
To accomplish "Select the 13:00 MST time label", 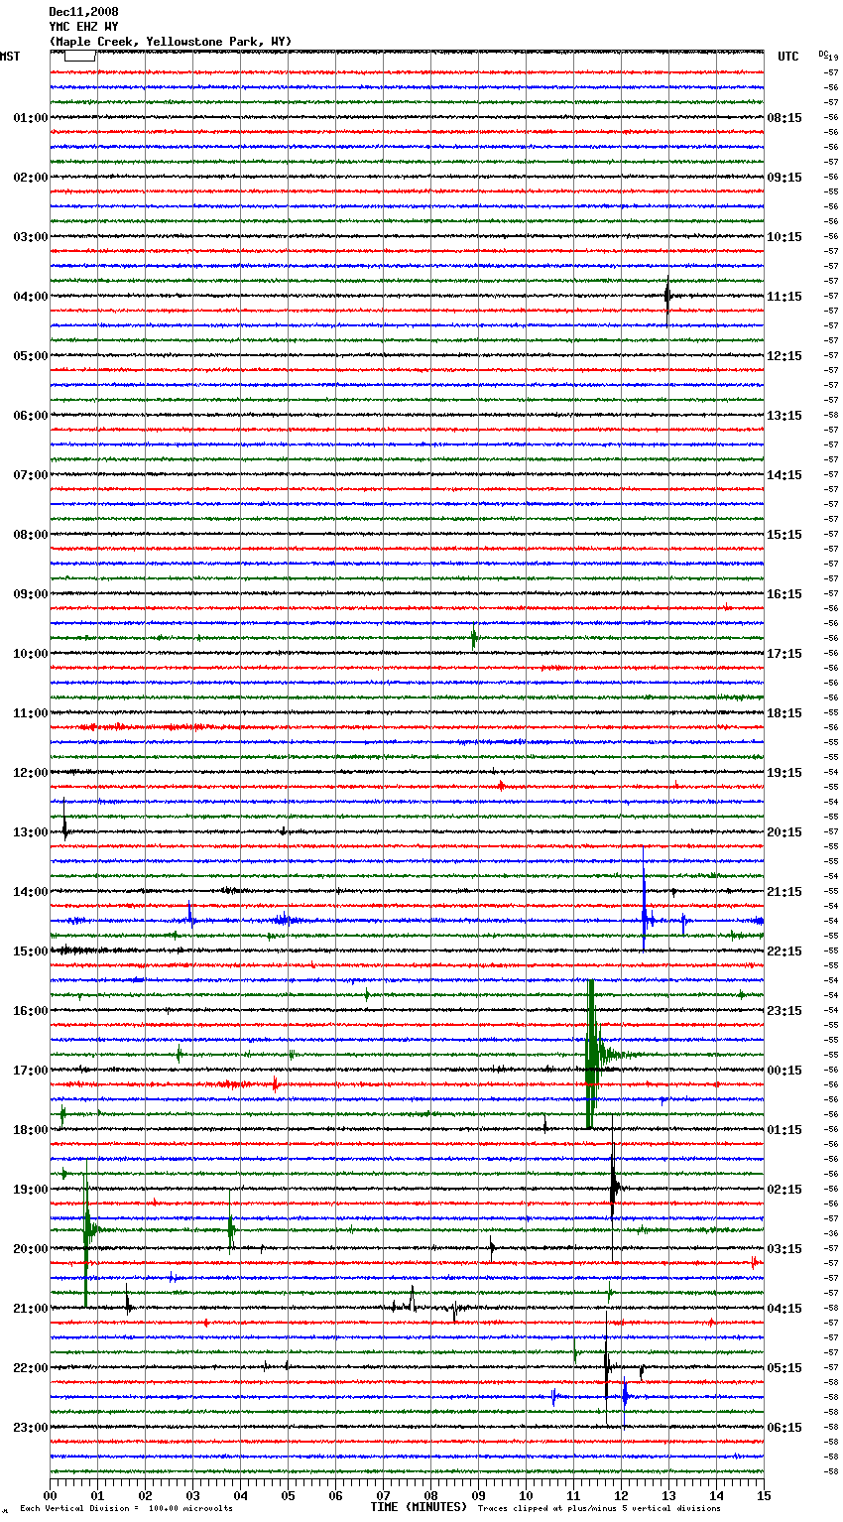I will 31,832.
